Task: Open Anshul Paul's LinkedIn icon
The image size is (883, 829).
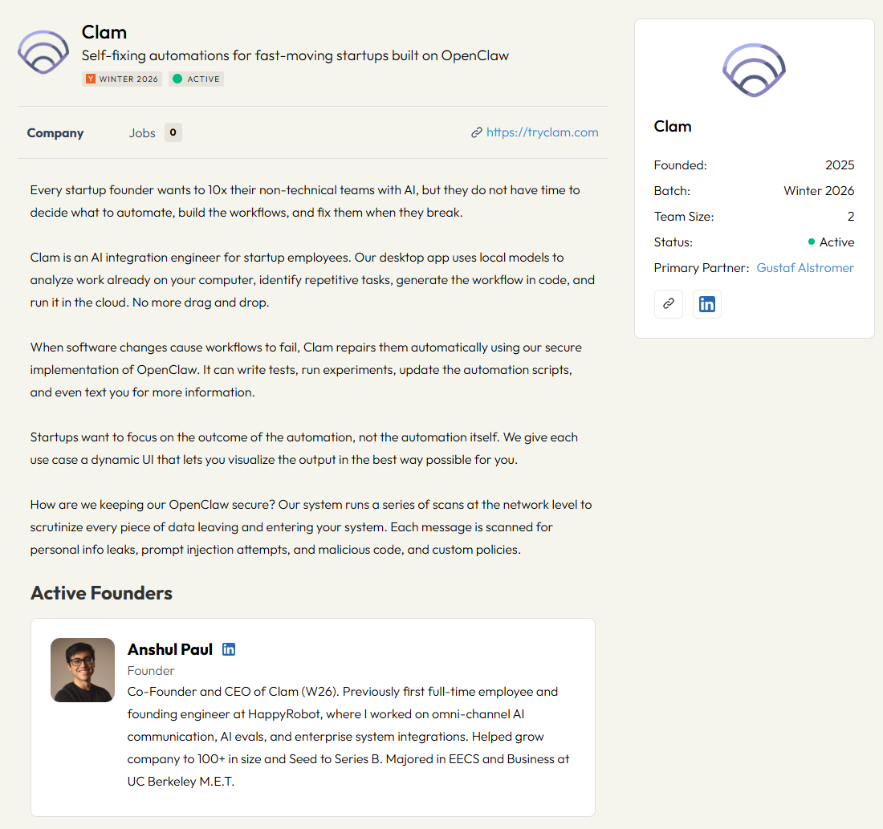Action: tap(229, 649)
